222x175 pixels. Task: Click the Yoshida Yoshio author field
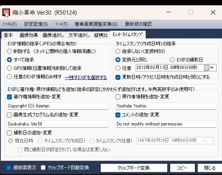pyautogui.click(x=166, y=106)
